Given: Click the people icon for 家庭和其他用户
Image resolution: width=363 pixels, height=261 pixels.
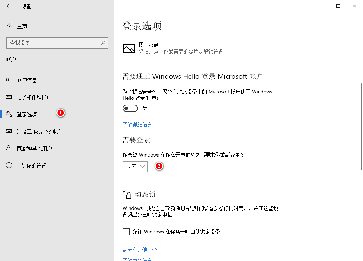Looking at the screenshot, I should 9,148.
